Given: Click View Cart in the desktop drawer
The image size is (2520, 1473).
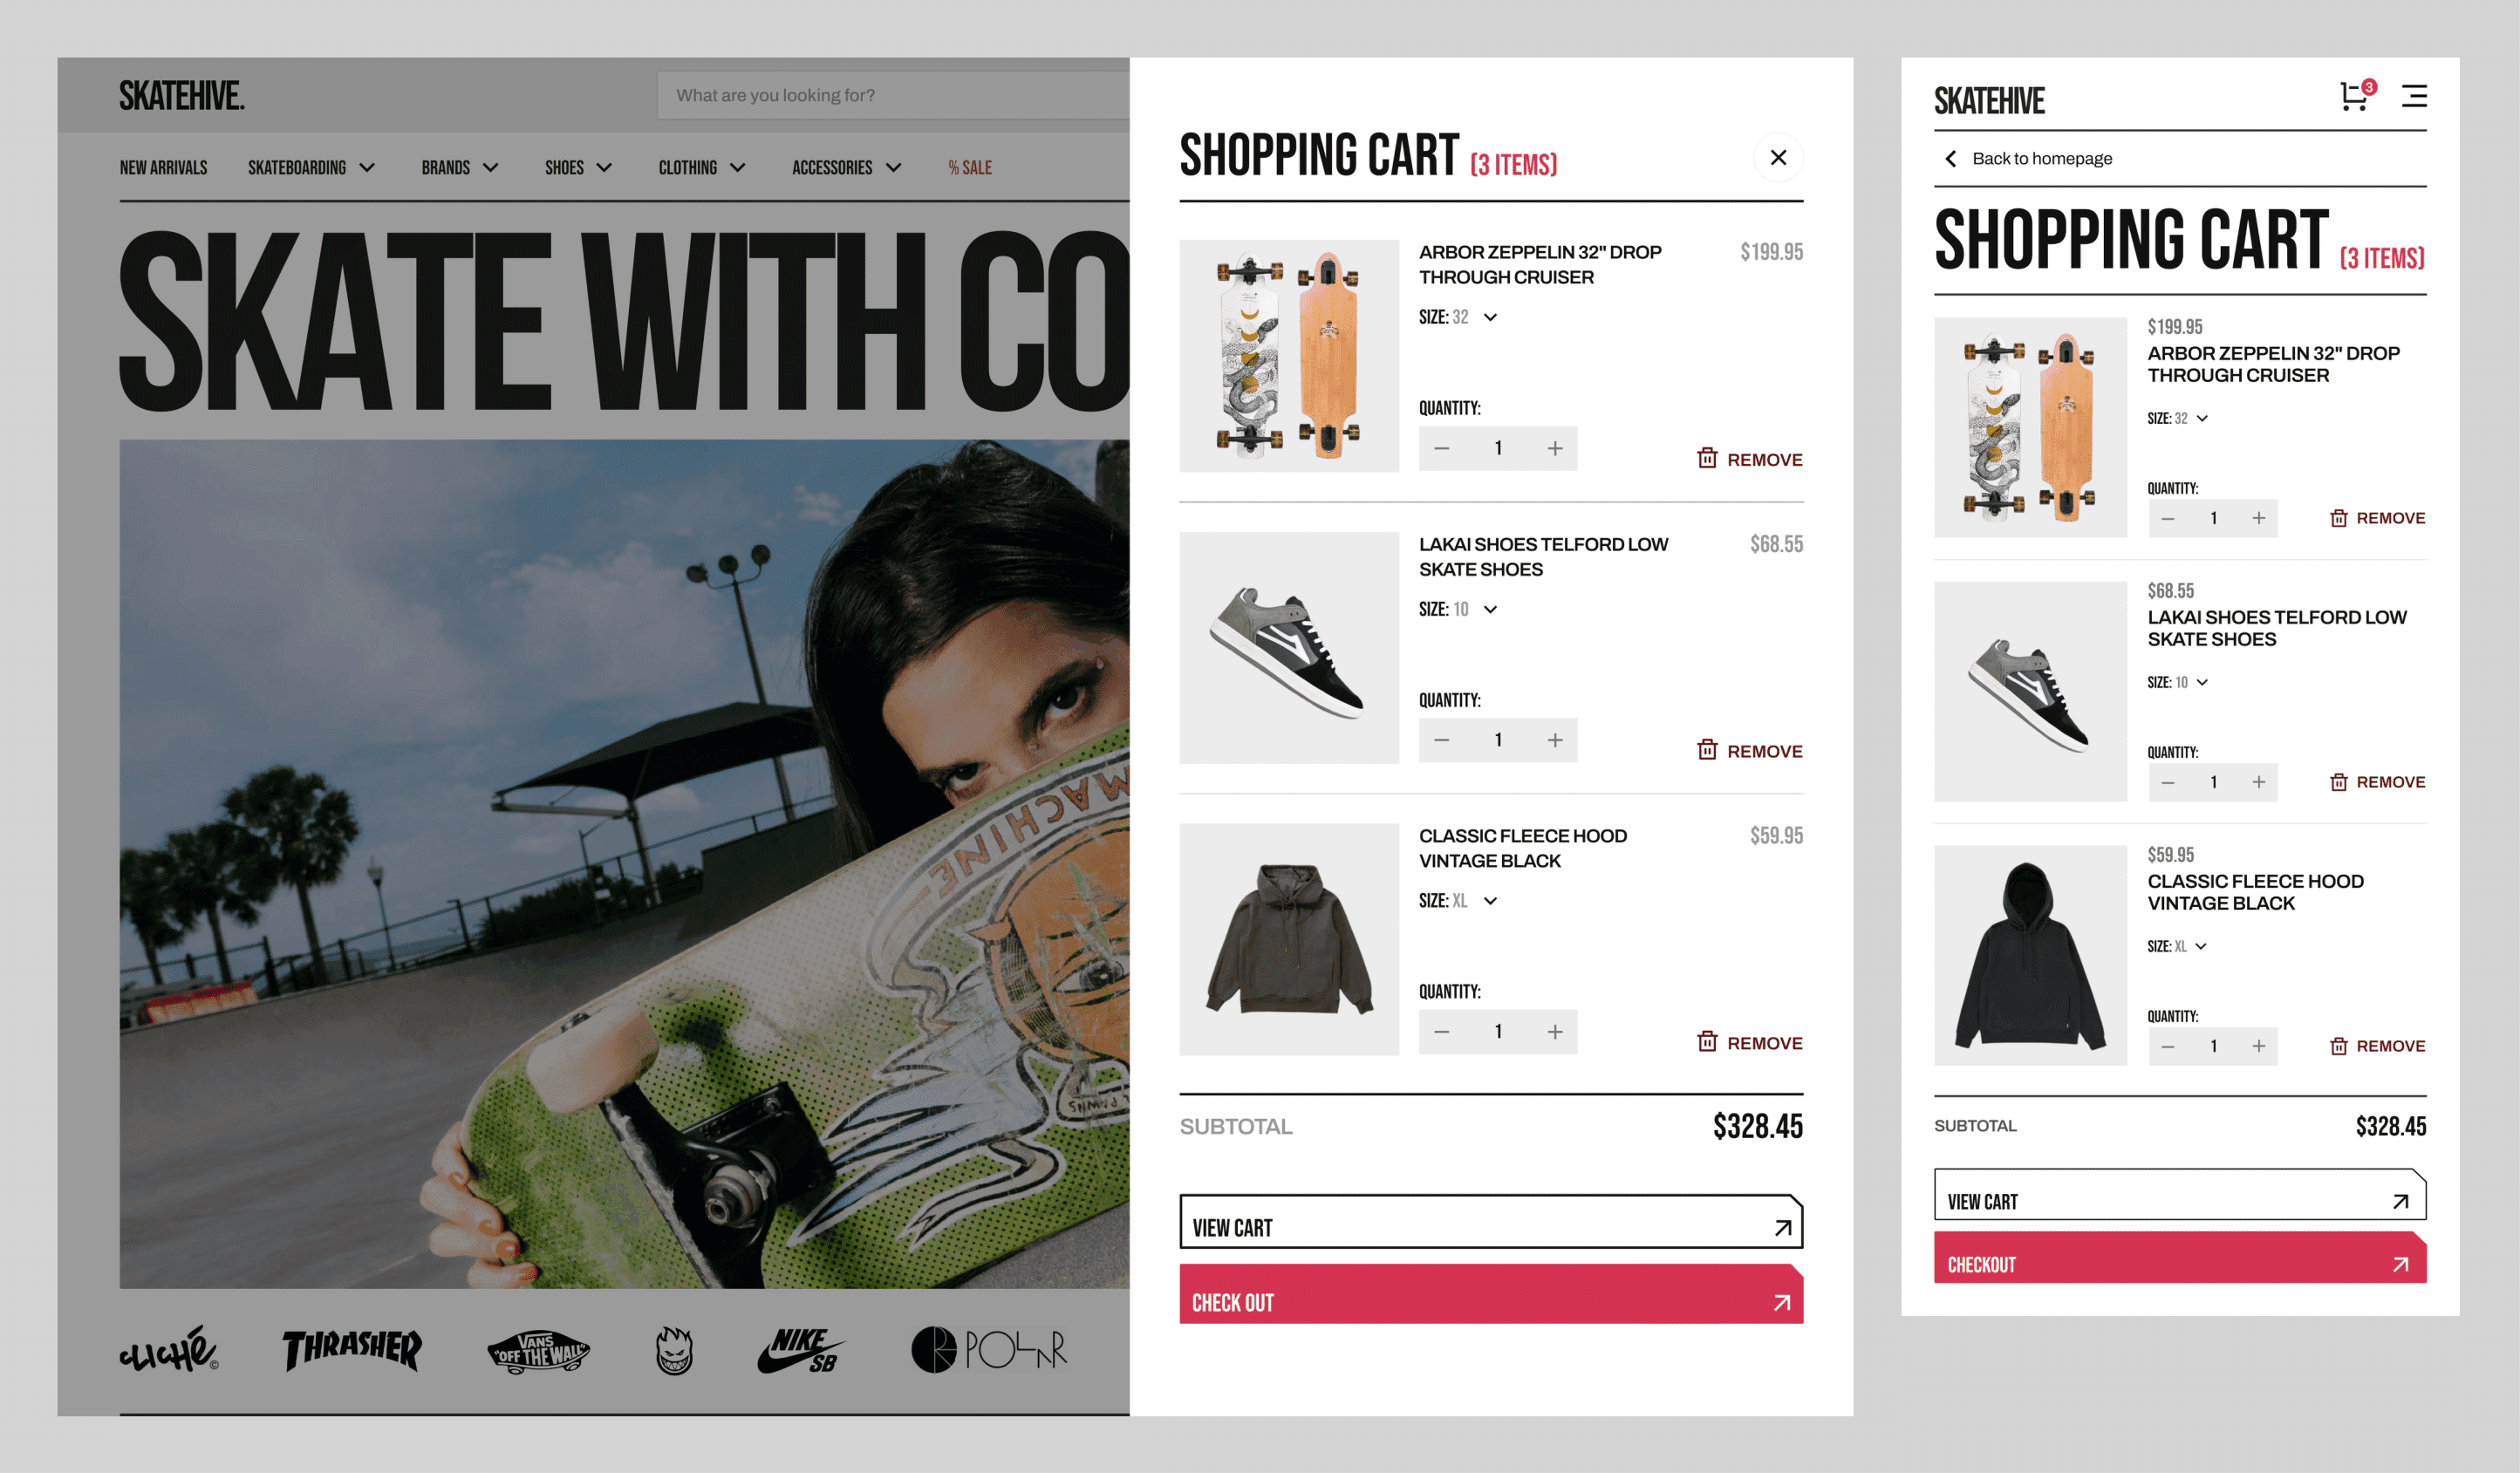Looking at the screenshot, I should pyautogui.click(x=1491, y=1221).
